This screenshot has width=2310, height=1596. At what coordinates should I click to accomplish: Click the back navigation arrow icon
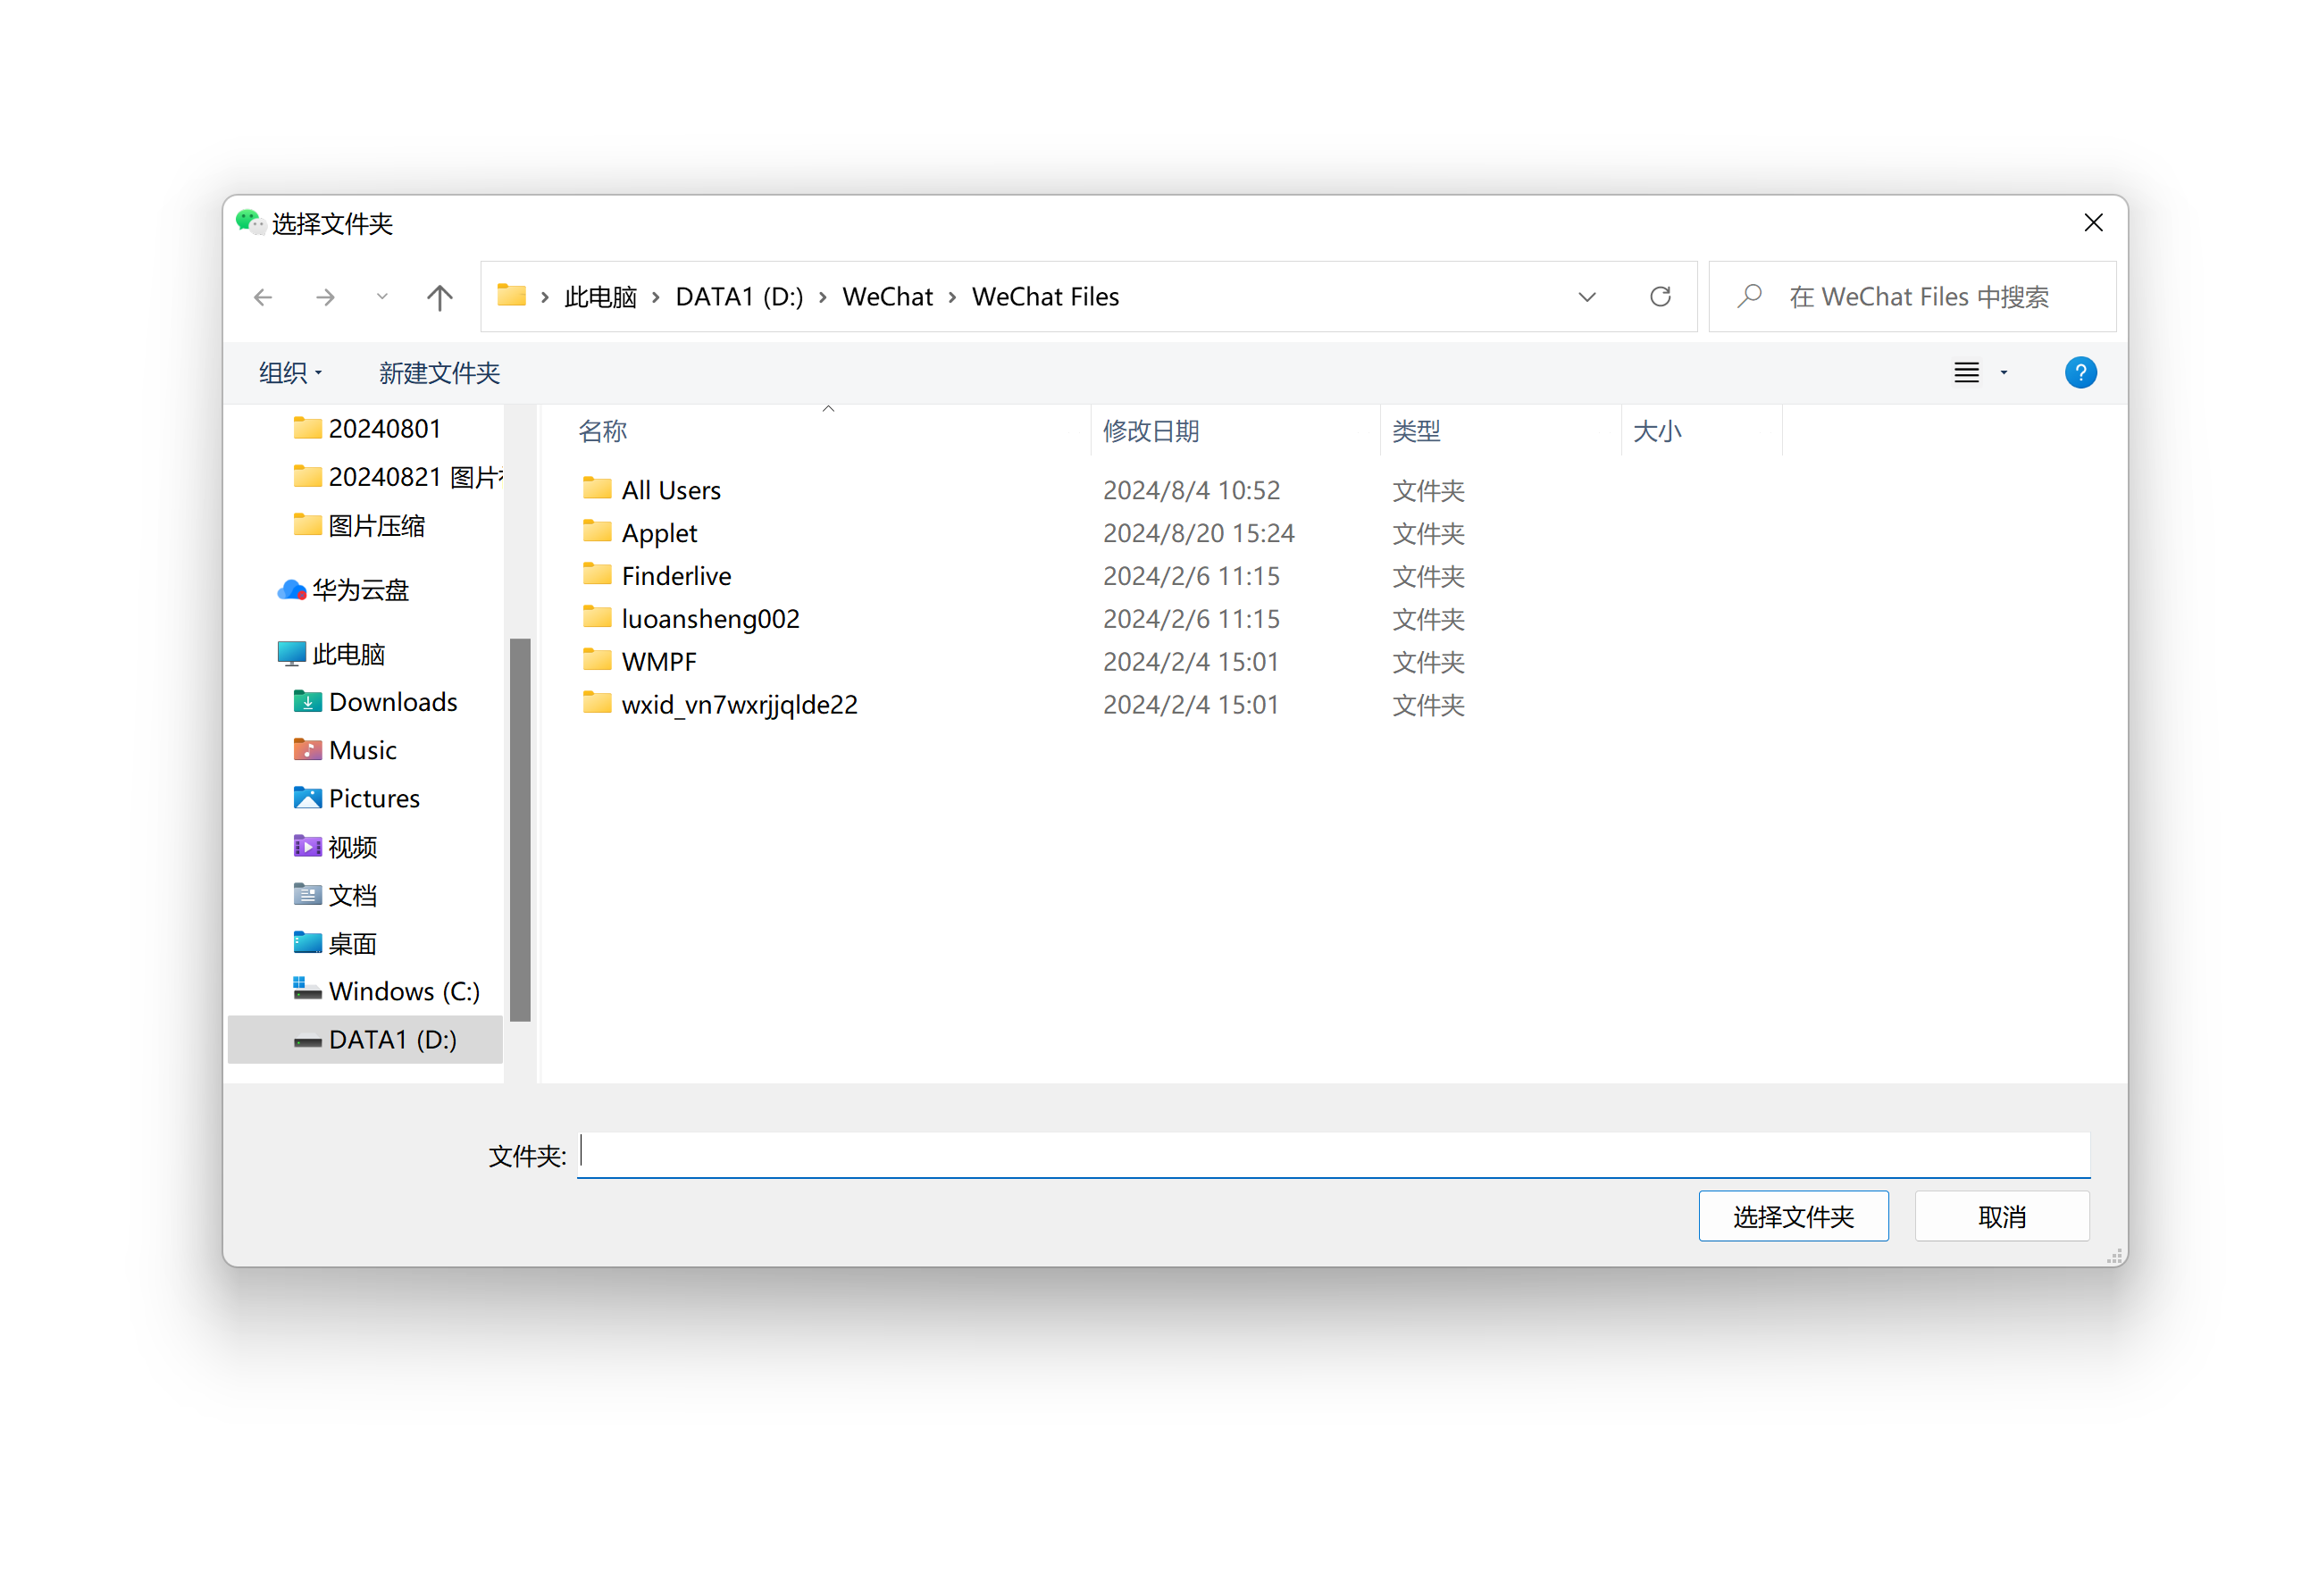[x=262, y=297]
